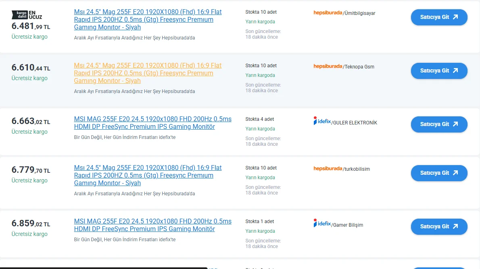Click the hepsiburada logo for Teknopa Gsm
Screen dimensions: 480x269
tap(328, 66)
